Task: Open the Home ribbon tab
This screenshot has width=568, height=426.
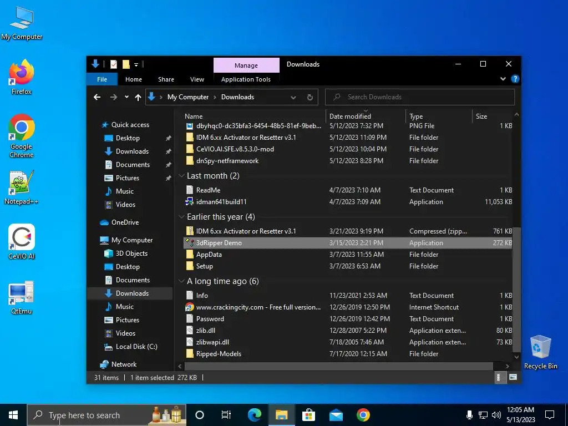Action: point(134,79)
